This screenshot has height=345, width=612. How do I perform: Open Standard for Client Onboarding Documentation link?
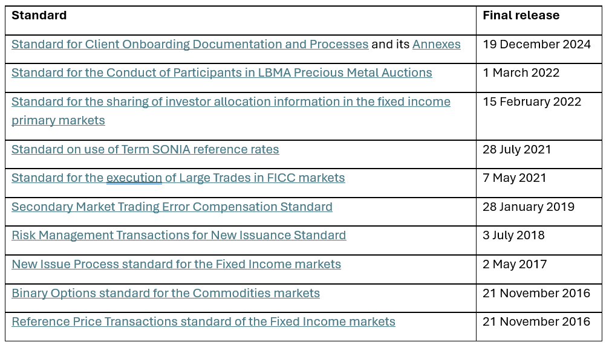[190, 45]
